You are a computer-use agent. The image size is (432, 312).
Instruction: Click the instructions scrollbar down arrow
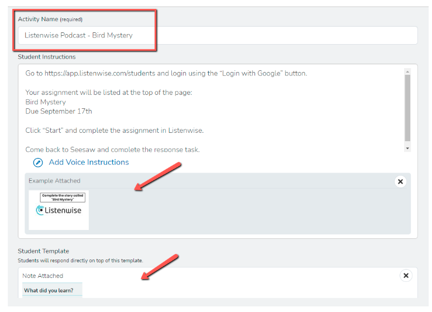coord(407,148)
